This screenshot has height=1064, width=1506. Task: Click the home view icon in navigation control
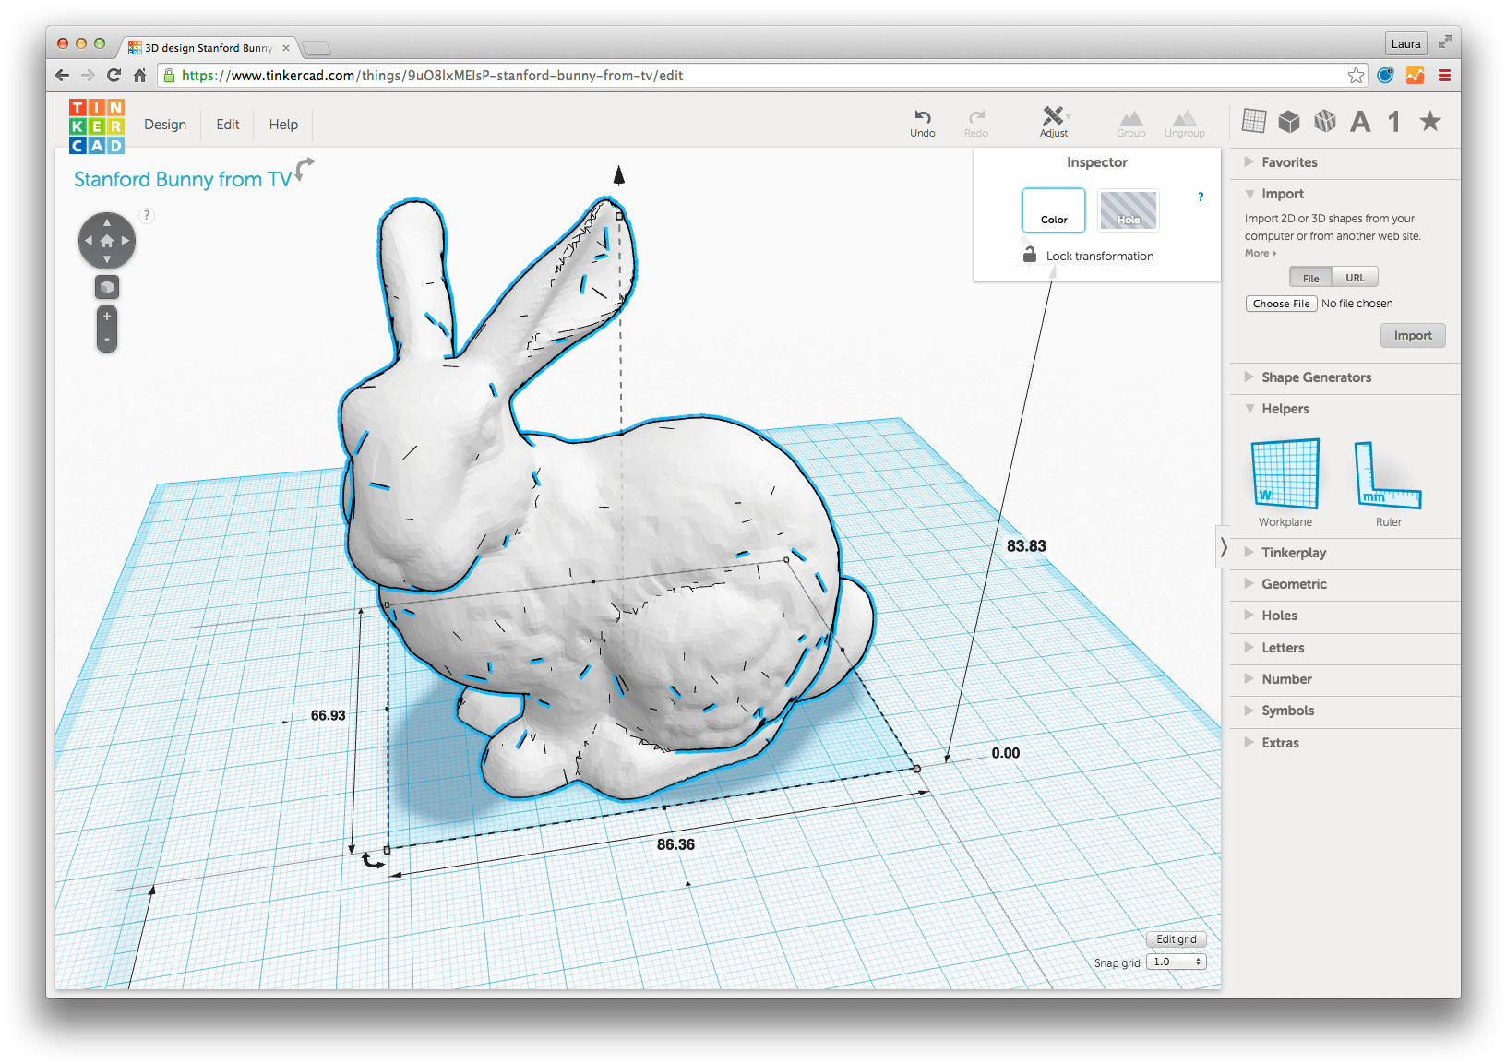107,240
